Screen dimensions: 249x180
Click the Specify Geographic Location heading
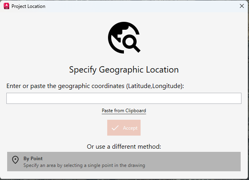[x=124, y=70]
